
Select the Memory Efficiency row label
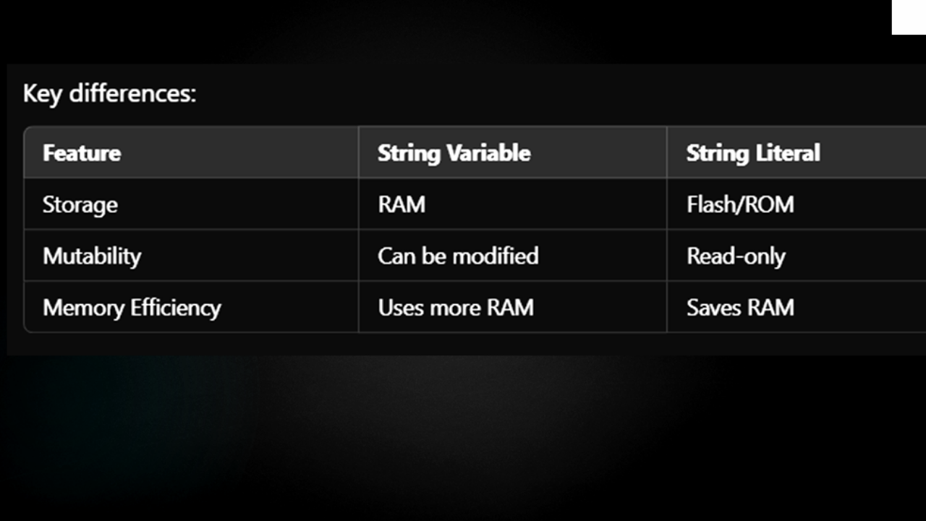pyautogui.click(x=132, y=308)
